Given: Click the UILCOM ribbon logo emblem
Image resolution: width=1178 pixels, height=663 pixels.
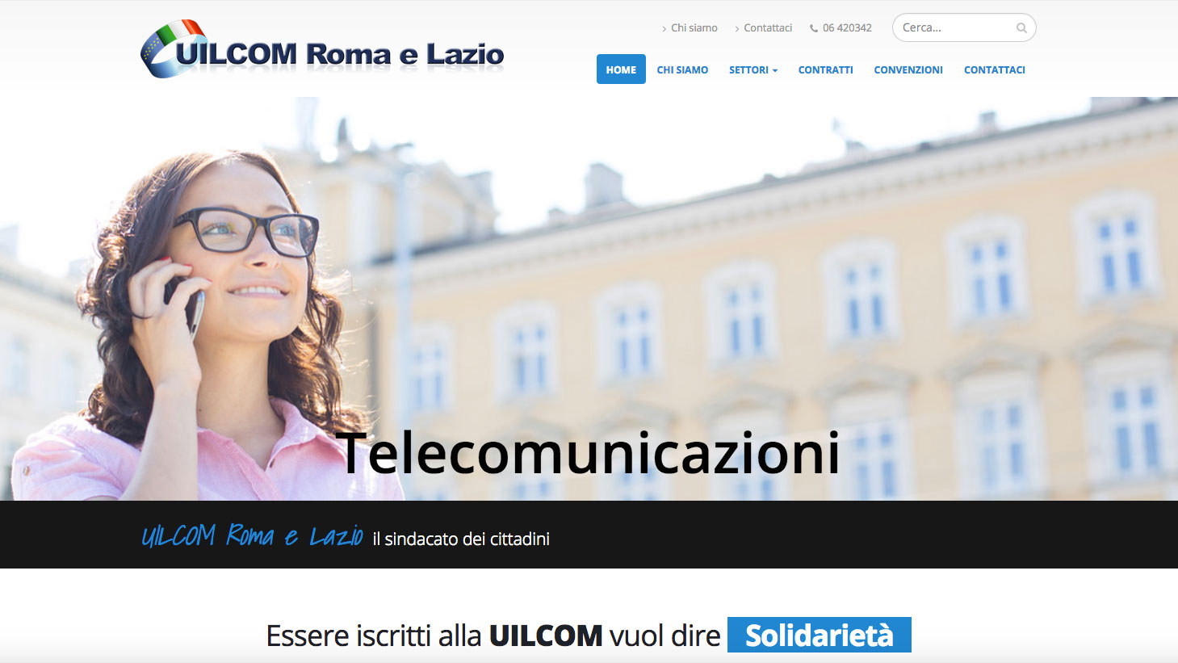Looking at the screenshot, I should click(x=173, y=48).
